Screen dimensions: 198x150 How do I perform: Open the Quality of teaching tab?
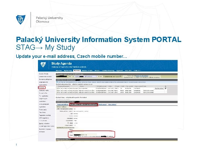coord(108,71)
